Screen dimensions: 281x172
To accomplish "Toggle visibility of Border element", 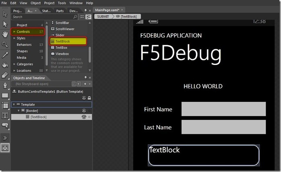I will click(84, 111).
